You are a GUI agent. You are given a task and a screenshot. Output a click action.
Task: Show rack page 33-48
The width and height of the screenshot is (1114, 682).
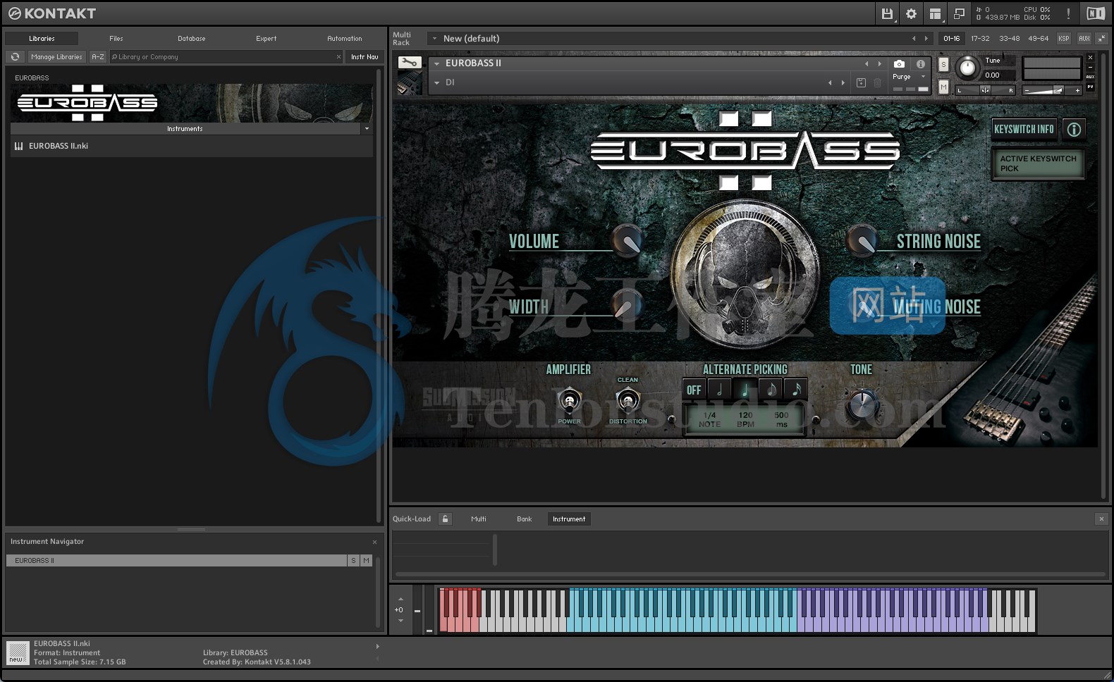click(1009, 39)
